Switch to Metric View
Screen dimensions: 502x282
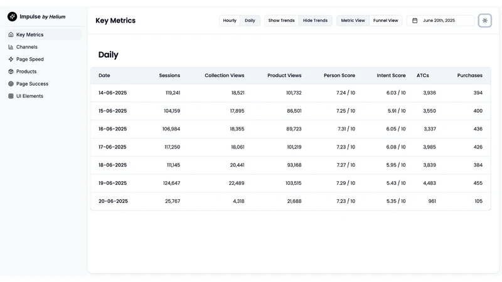(x=353, y=21)
